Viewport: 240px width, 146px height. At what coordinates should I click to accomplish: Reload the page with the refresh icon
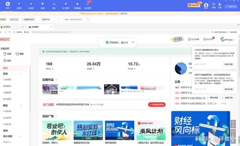pyautogui.click(x=10, y=32)
